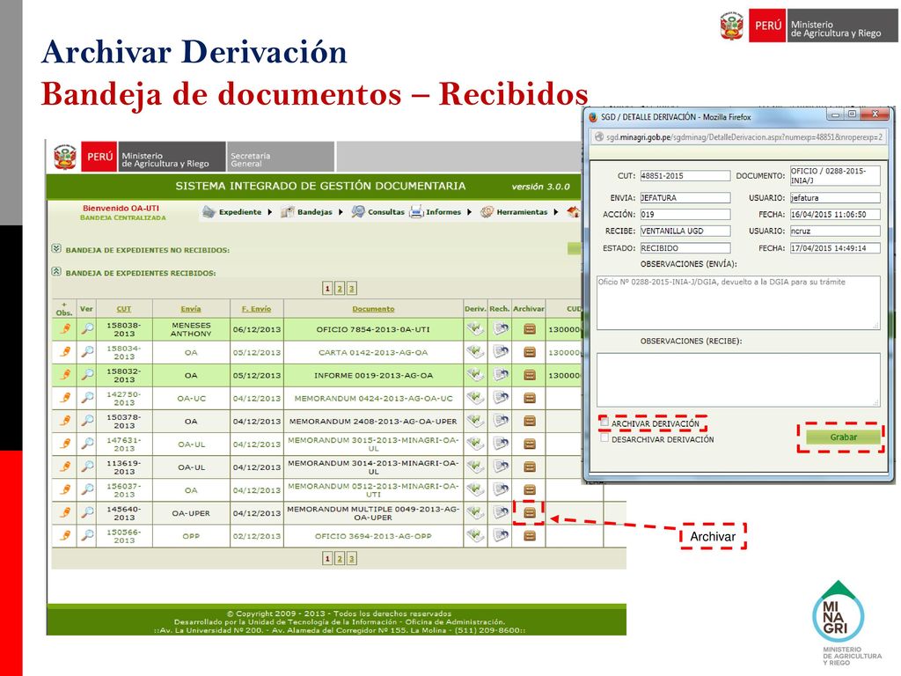Image resolution: width=901 pixels, height=676 pixels.
Task: Open Informes menu
Action: point(441,212)
